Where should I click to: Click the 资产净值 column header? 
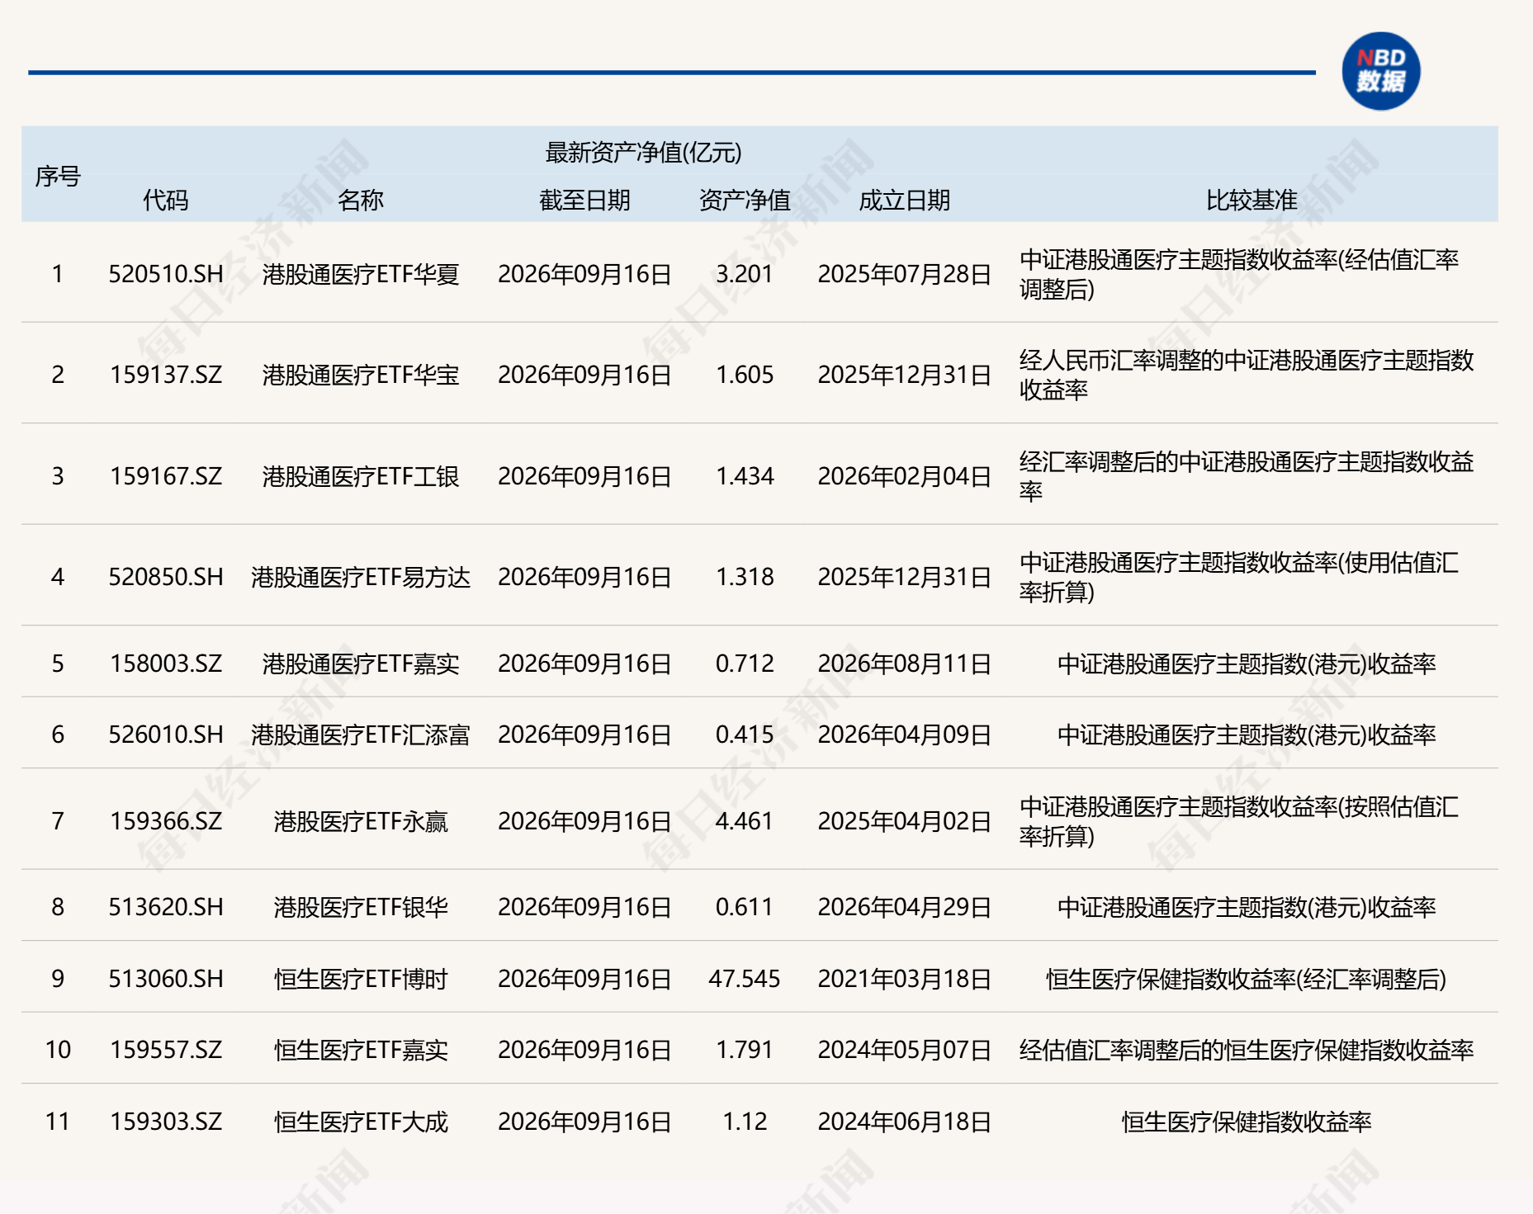745,200
